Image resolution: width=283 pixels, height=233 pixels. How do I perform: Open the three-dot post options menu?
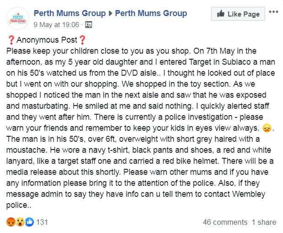(x=273, y=12)
